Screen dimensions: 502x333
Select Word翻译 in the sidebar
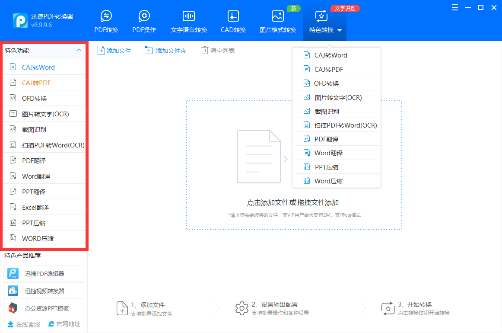[x=44, y=176]
